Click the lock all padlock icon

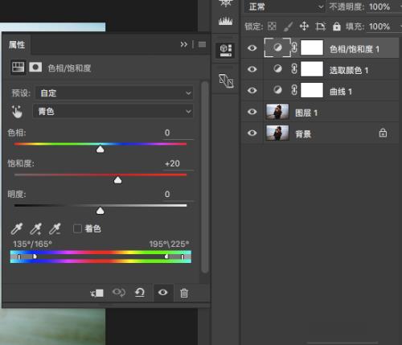[x=337, y=27]
